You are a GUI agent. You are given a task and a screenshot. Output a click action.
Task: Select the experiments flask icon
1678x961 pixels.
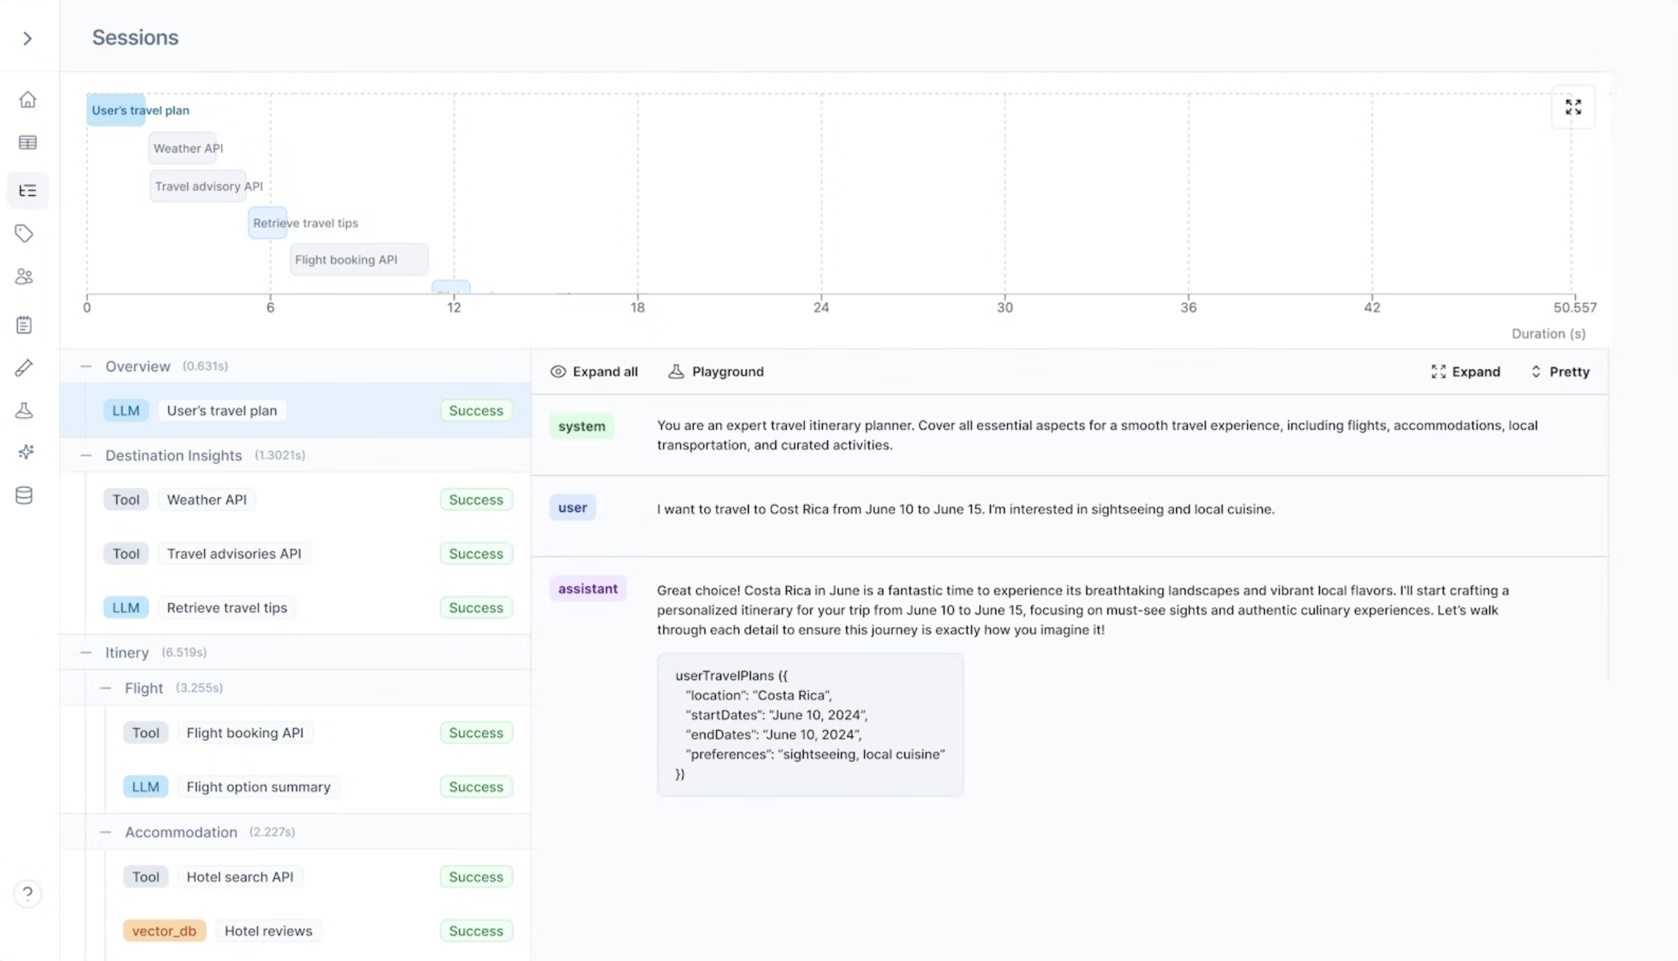24,410
